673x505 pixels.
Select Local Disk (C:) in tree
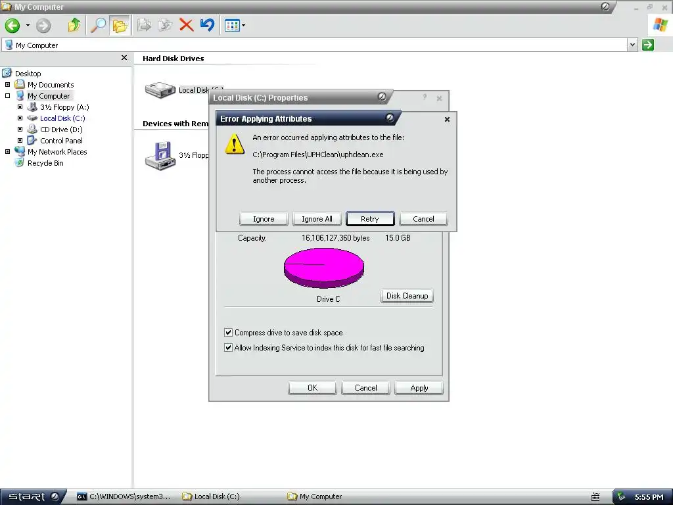[62, 118]
